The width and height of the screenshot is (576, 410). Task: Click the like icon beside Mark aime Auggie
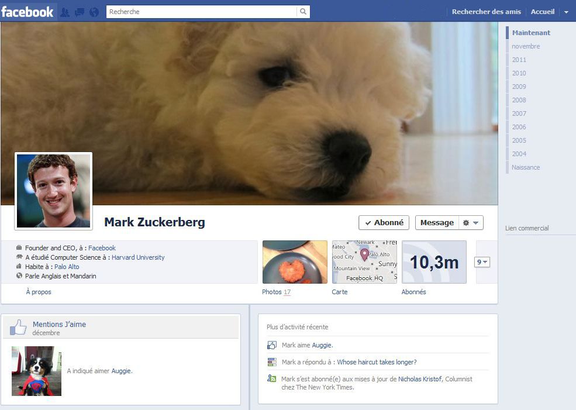coord(272,345)
